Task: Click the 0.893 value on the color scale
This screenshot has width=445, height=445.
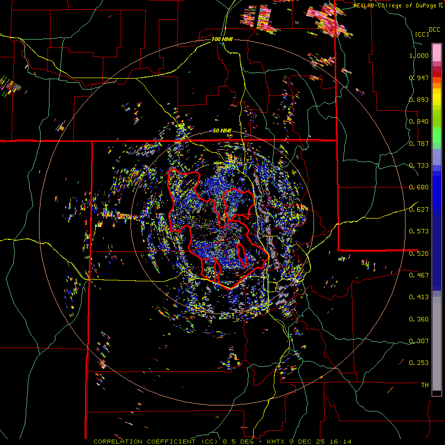Action: point(419,99)
